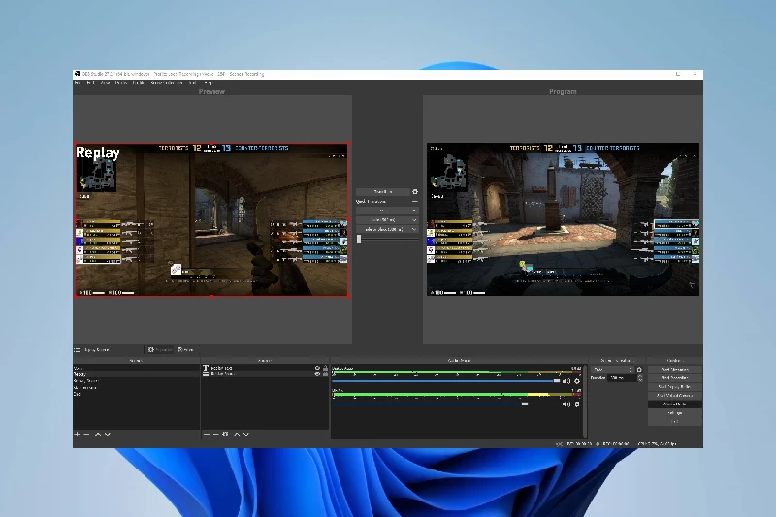Click the Duration input field

pyautogui.click(x=622, y=378)
